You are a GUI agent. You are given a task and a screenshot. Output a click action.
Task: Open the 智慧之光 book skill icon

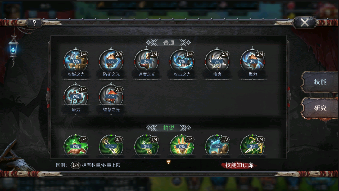(x=111, y=96)
